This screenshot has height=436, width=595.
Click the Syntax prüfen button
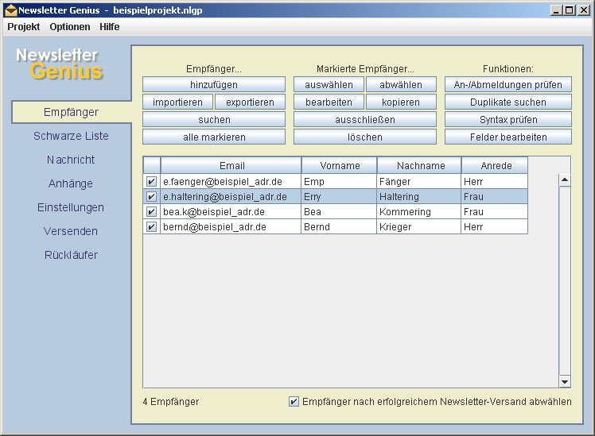[508, 119]
